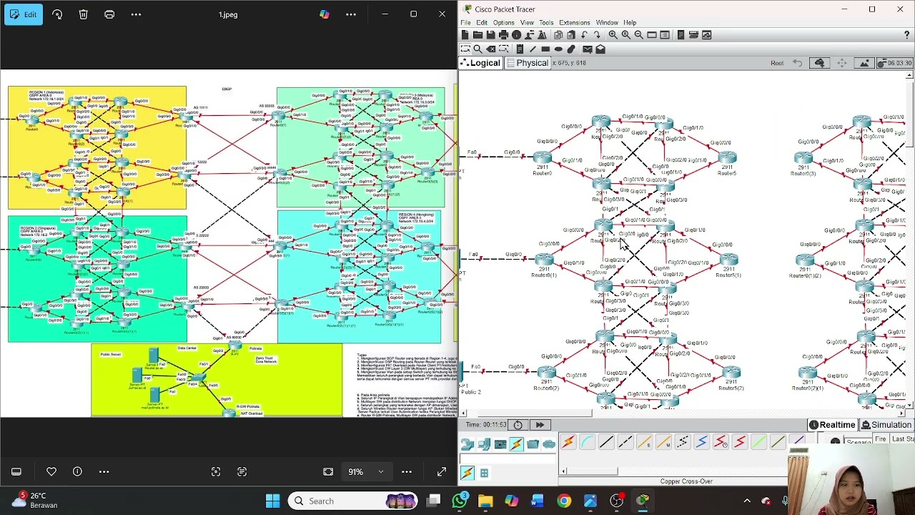The height and width of the screenshot is (515, 915).
Task: Open the View menu
Action: pos(527,23)
